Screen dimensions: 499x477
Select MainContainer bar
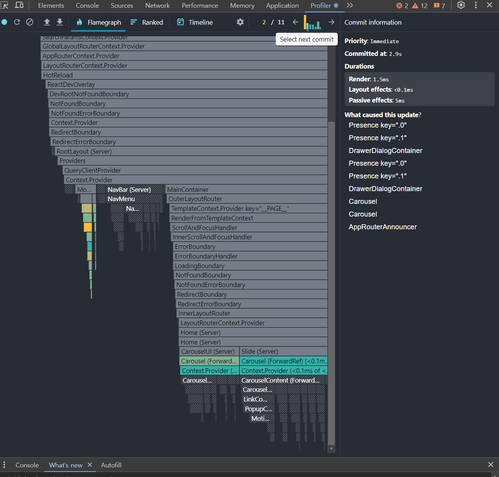click(246, 190)
